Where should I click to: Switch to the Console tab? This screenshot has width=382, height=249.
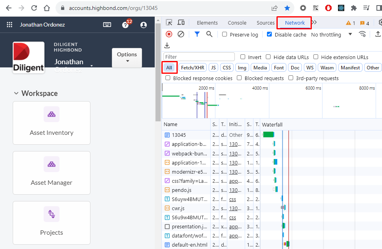pos(237,23)
